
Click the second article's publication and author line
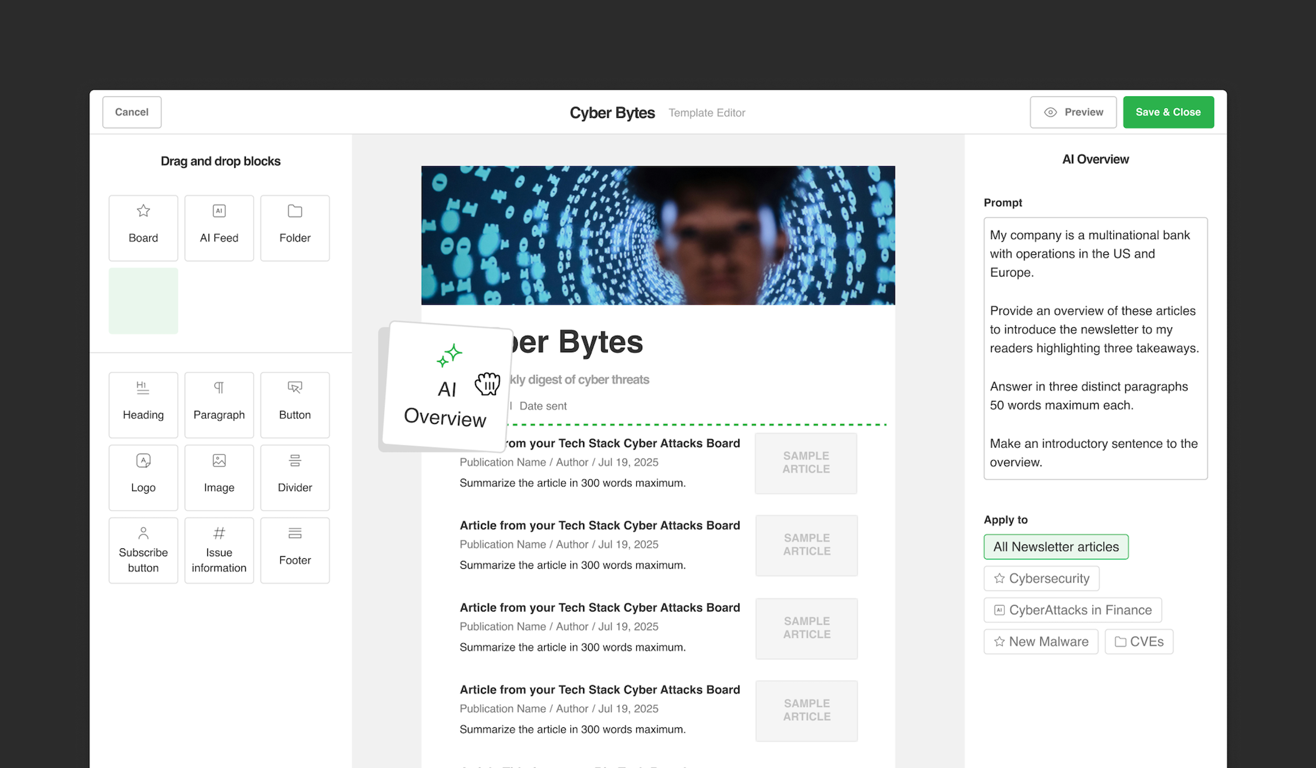click(x=559, y=545)
